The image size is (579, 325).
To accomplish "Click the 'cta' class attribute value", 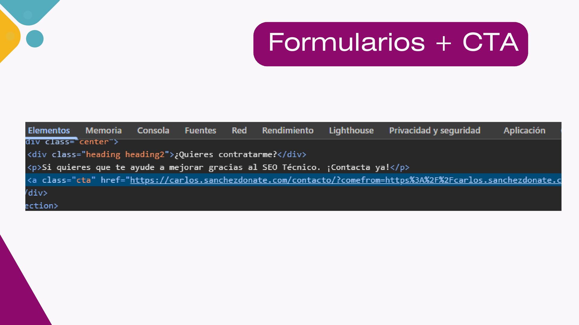I will click(84, 180).
